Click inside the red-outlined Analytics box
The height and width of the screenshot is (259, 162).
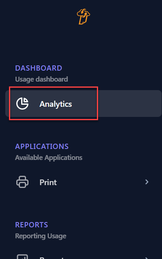(x=53, y=103)
